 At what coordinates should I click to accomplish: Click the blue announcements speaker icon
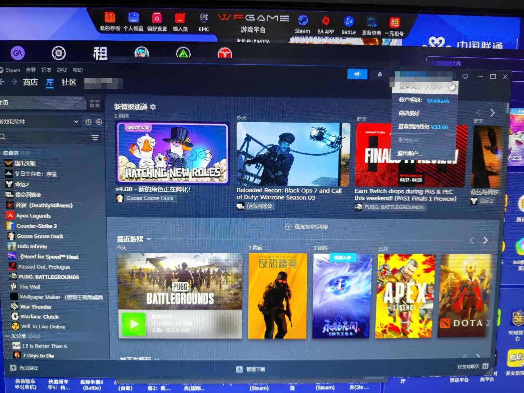357,74
